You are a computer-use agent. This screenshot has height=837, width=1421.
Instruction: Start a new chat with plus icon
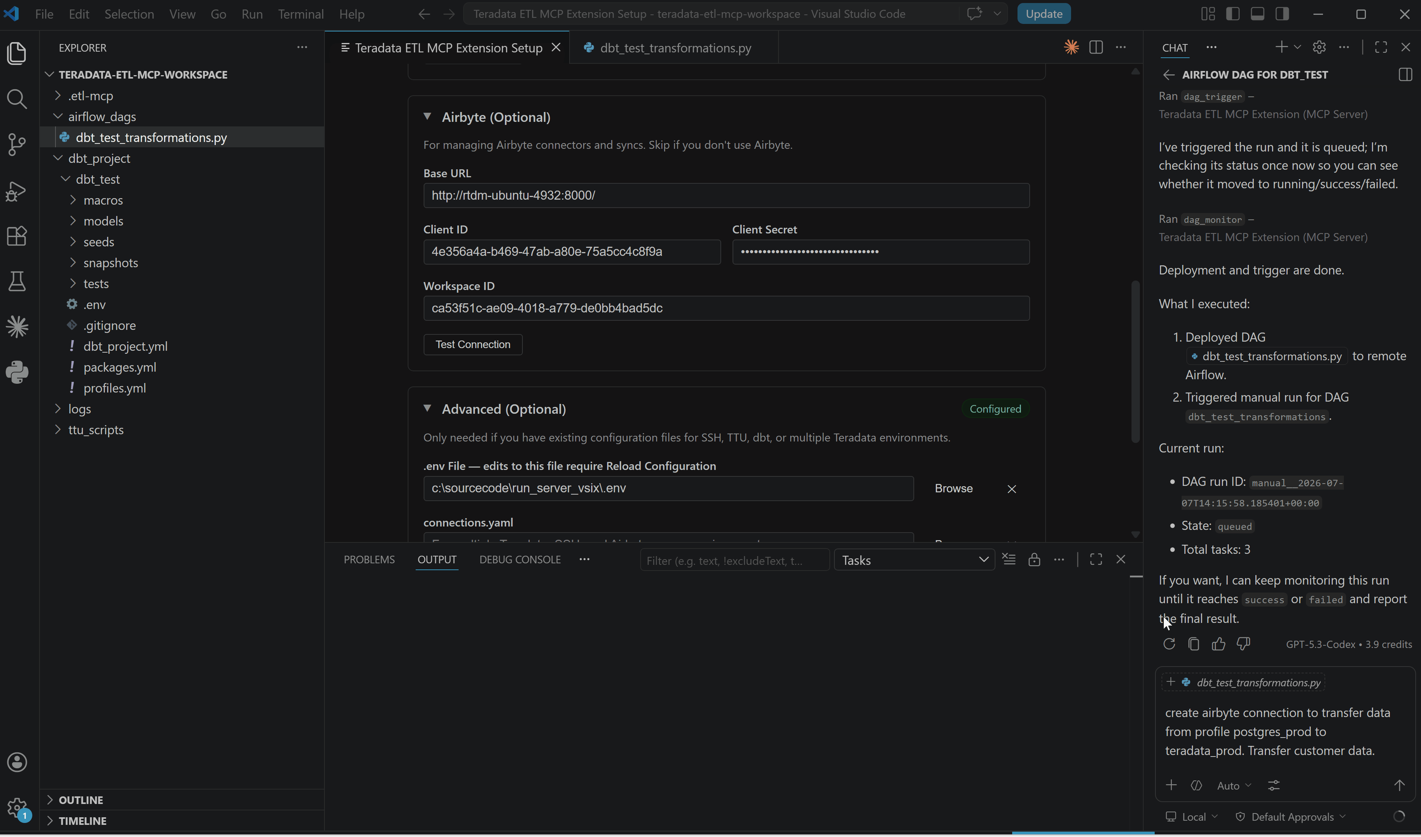[1281, 47]
